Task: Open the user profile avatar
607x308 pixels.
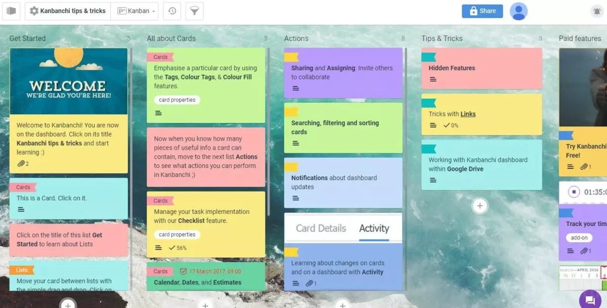Action: 518,11
